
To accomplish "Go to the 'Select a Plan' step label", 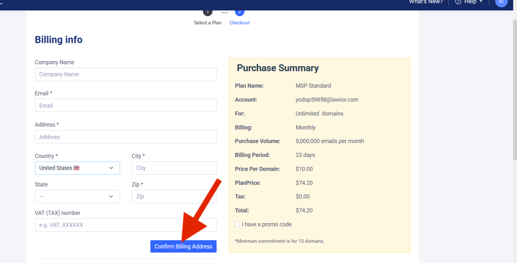I will tap(208, 23).
